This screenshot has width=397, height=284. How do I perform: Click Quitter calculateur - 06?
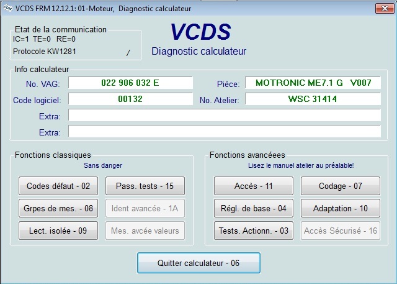point(198,263)
